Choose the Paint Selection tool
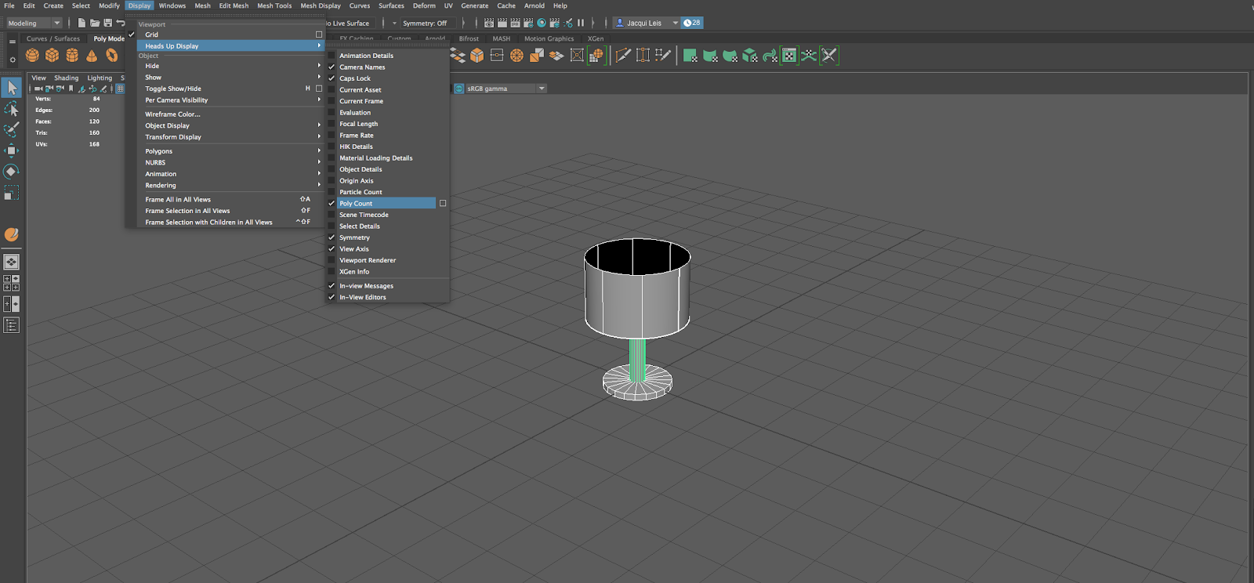The height and width of the screenshot is (583, 1254). 12,129
